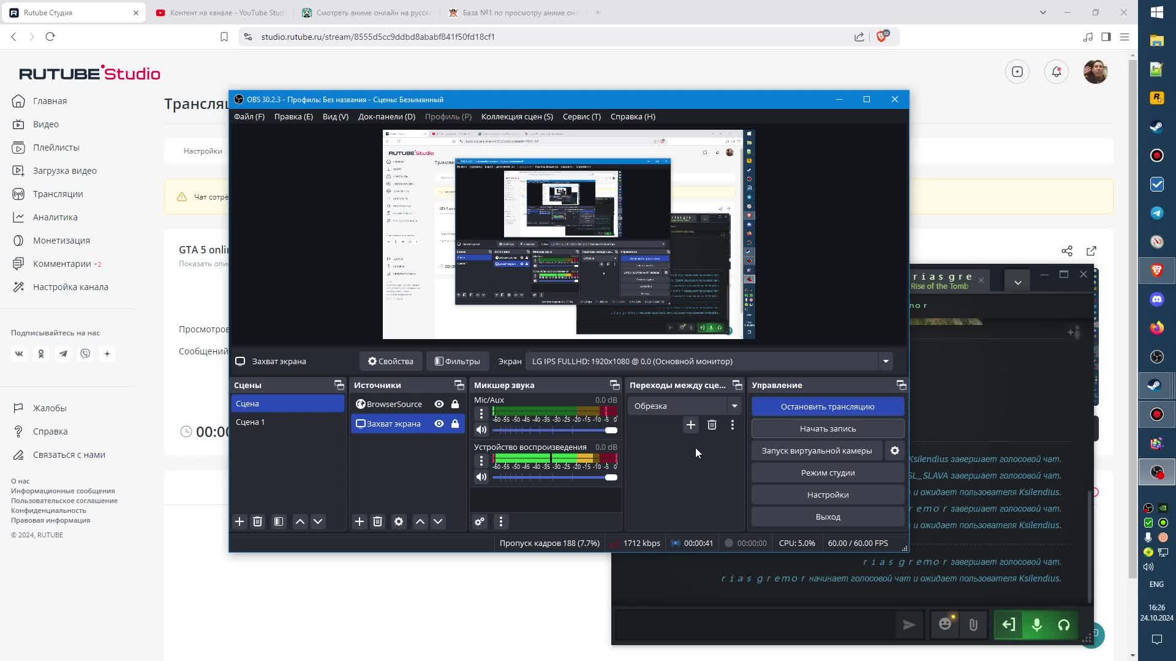
Task: Open Mic/Aux three-dot options menu
Action: tap(481, 414)
